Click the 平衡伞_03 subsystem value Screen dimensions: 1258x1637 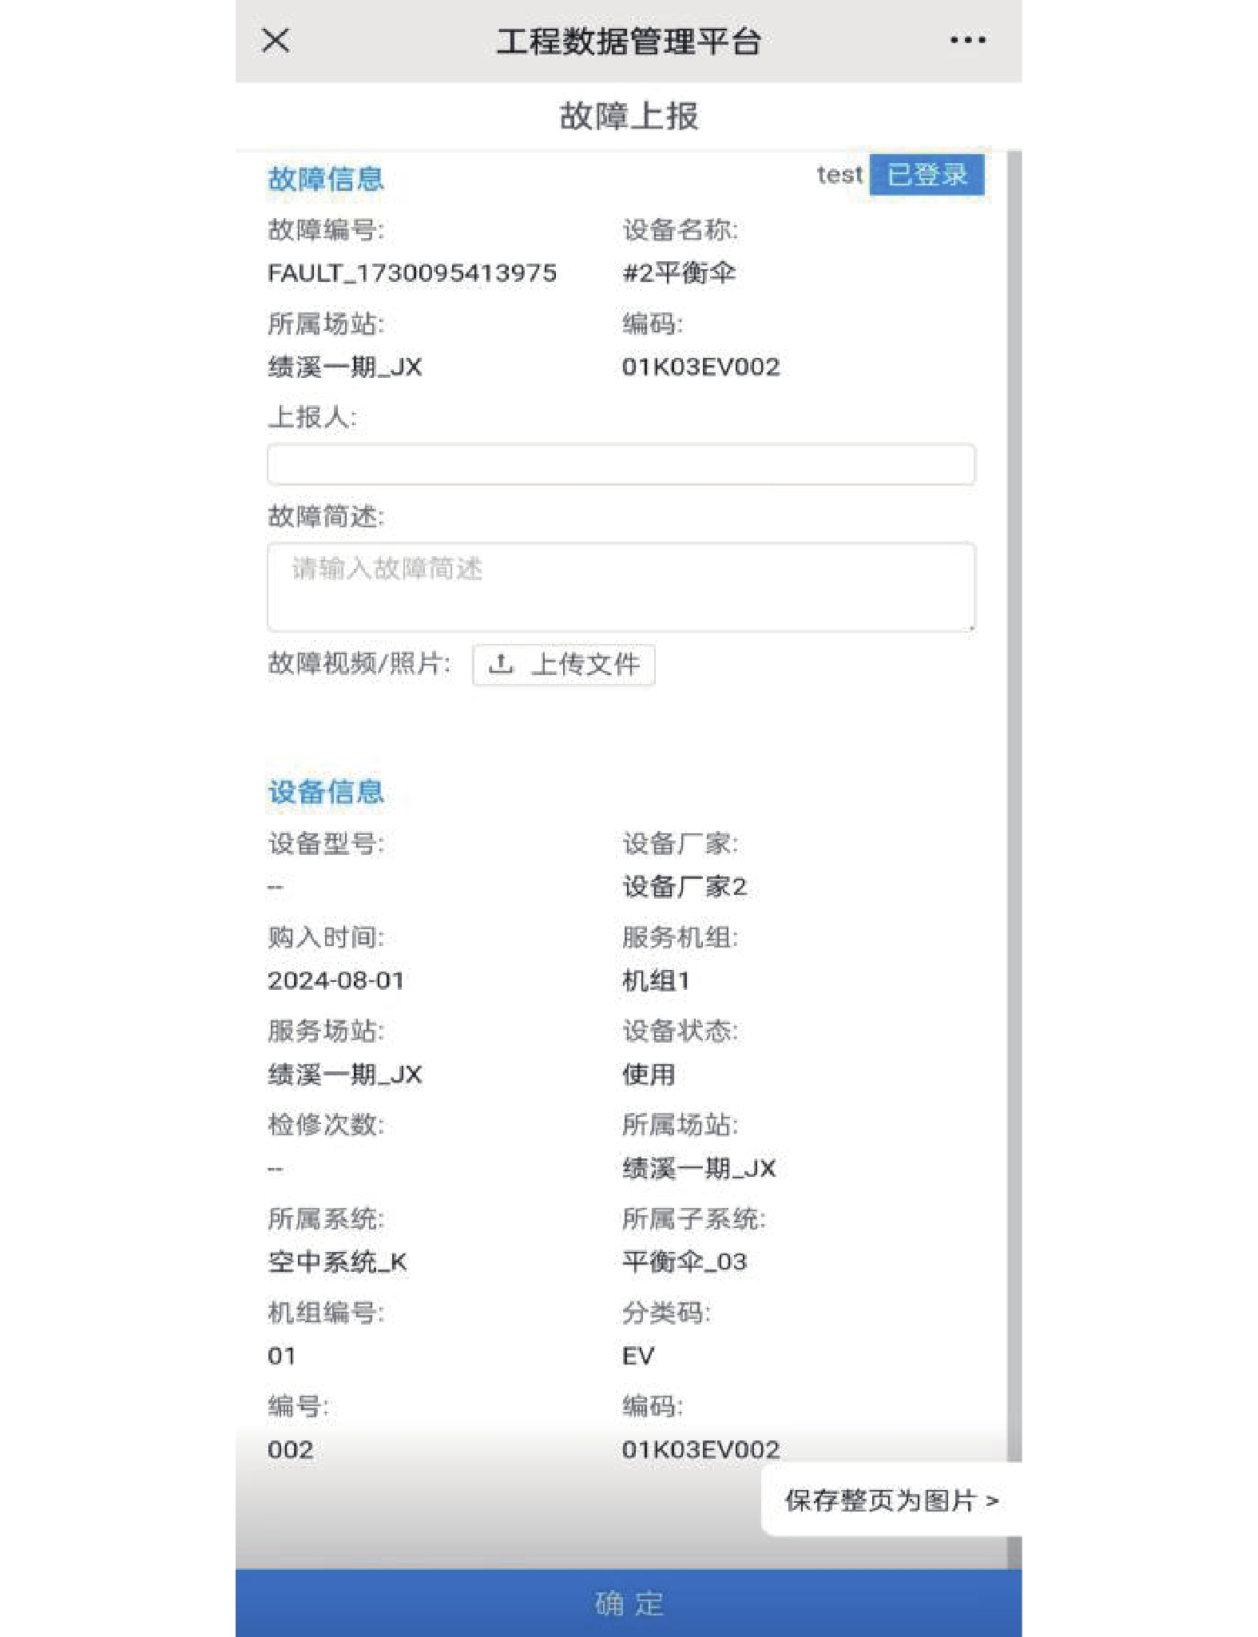pyautogui.click(x=685, y=1262)
